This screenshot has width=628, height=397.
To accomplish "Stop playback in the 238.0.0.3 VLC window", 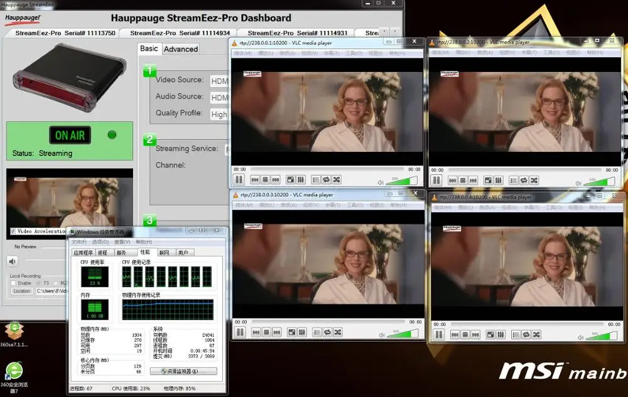I will [266, 332].
